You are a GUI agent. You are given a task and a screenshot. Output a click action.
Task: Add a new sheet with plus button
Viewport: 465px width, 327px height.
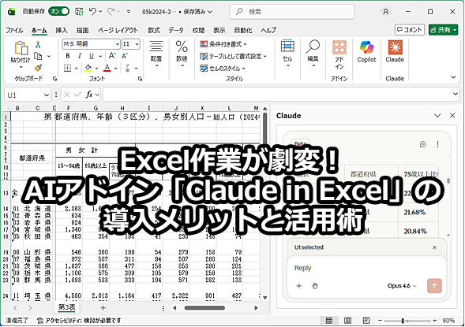click(x=103, y=308)
